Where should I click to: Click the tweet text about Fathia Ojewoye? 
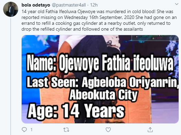[x=99, y=20]
